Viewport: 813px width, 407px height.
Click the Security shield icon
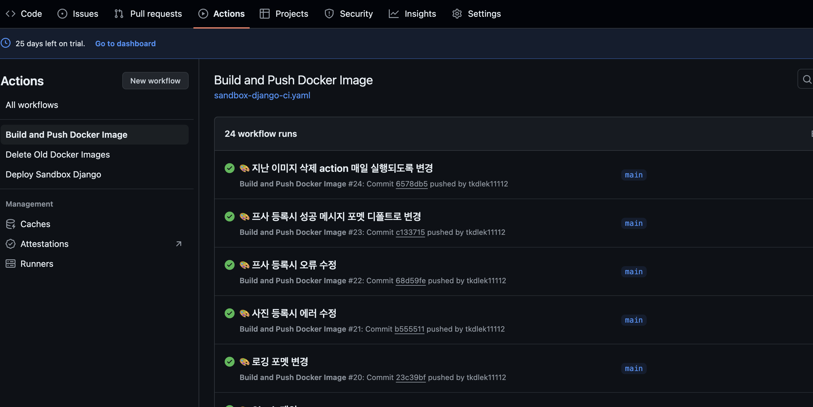[329, 14]
